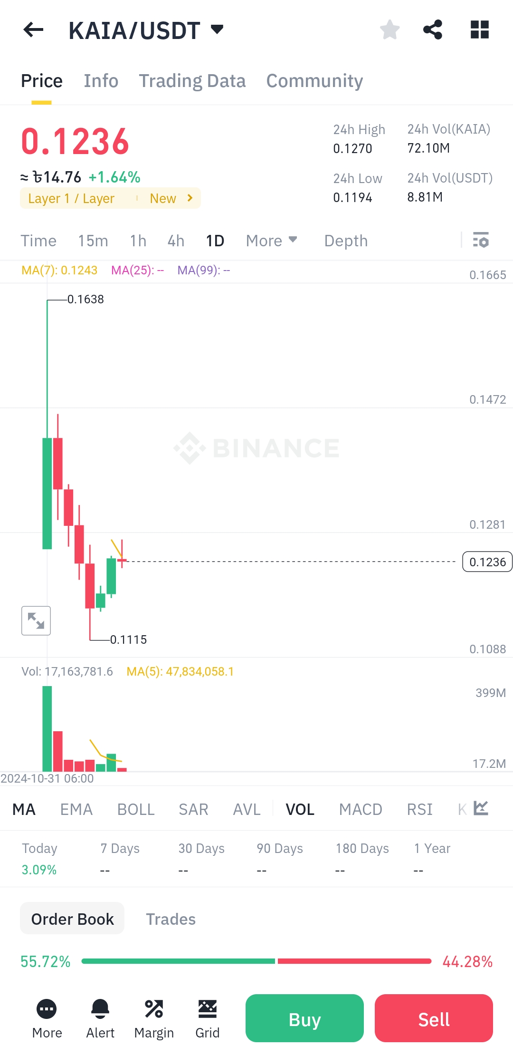Add KAIA/USDT to favorites with star
The image size is (513, 1056).
[389, 29]
